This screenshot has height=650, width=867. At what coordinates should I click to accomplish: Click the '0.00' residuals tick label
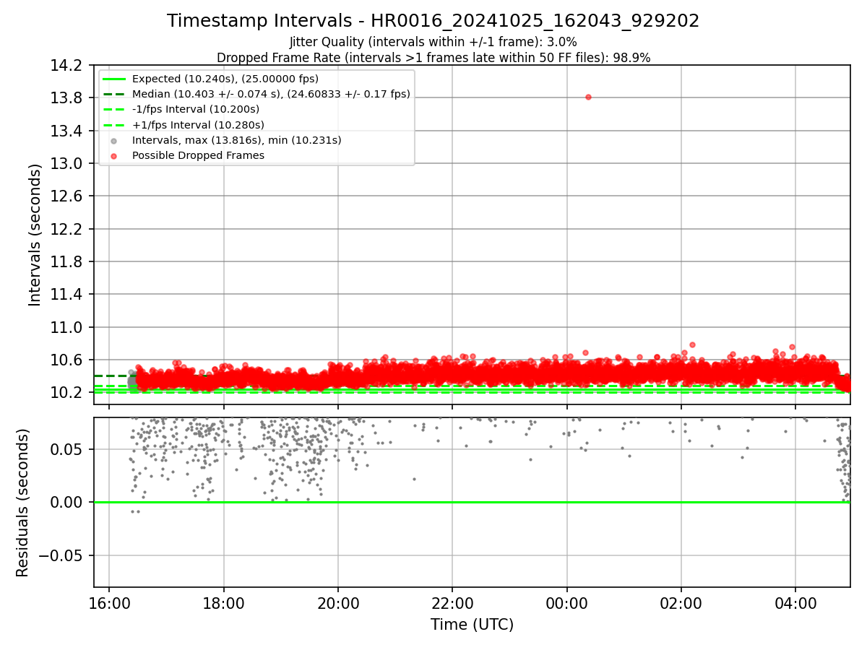click(69, 503)
